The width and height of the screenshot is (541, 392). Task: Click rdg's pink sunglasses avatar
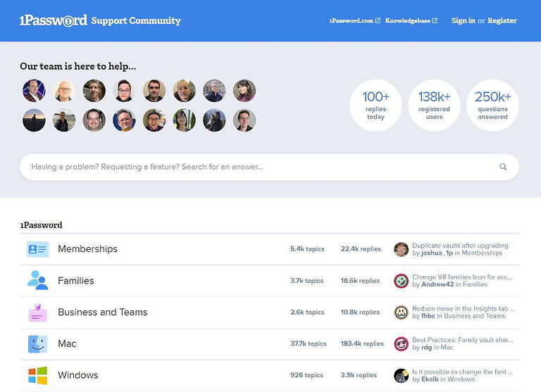click(401, 343)
